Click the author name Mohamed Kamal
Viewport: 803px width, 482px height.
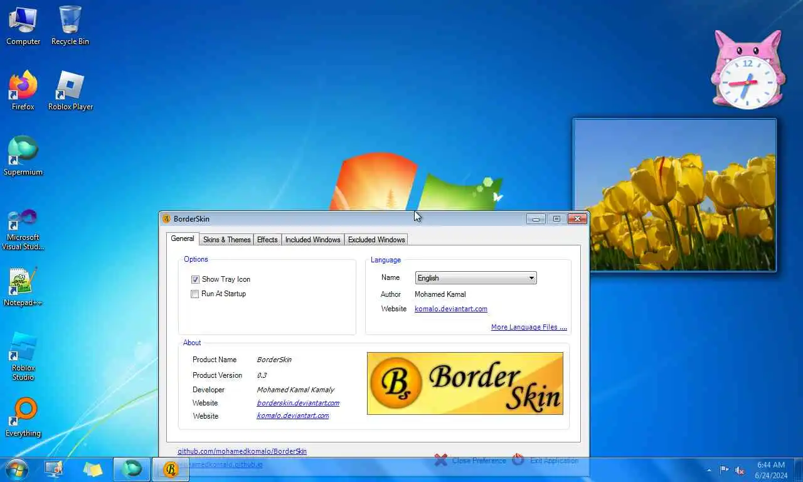(x=440, y=294)
